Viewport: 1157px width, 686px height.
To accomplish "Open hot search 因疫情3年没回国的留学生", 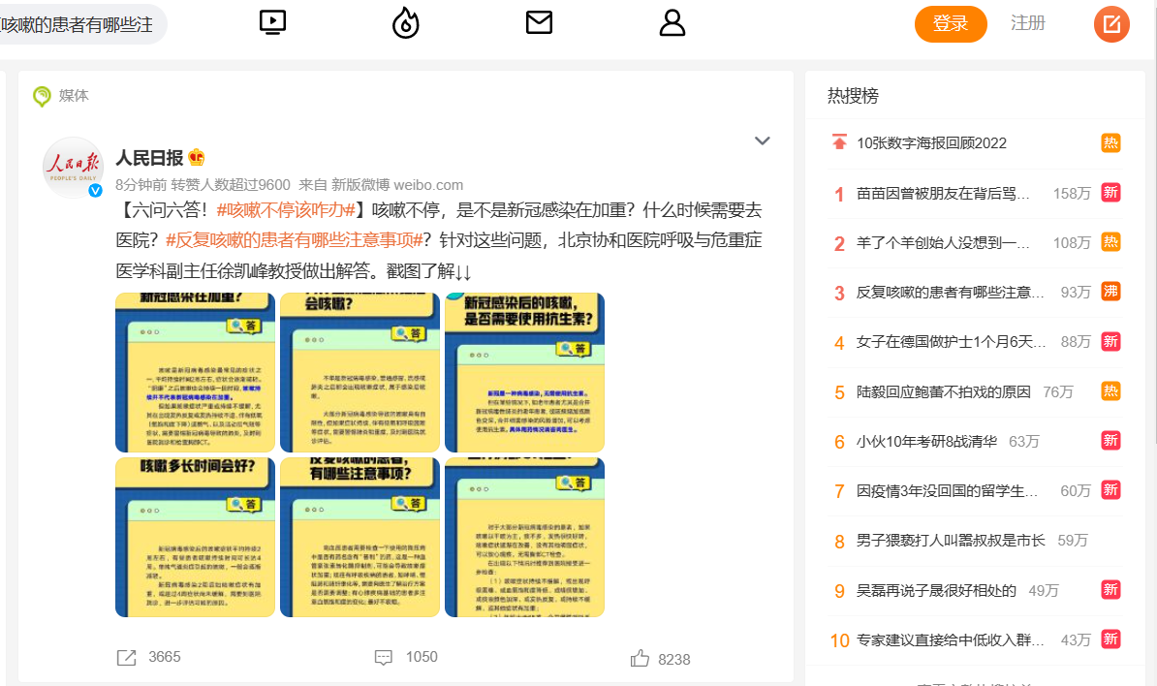I will click(947, 490).
